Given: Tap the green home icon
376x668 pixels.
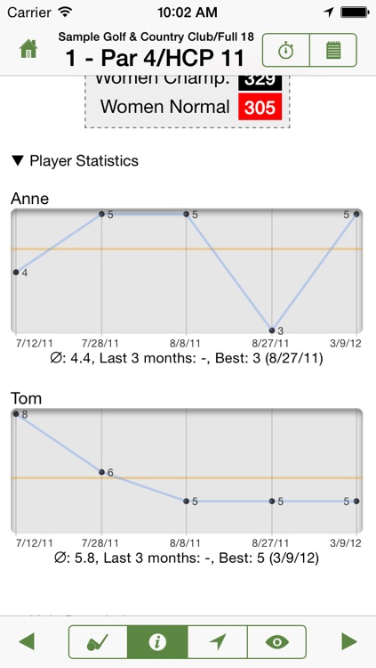Looking at the screenshot, I should 28,49.
